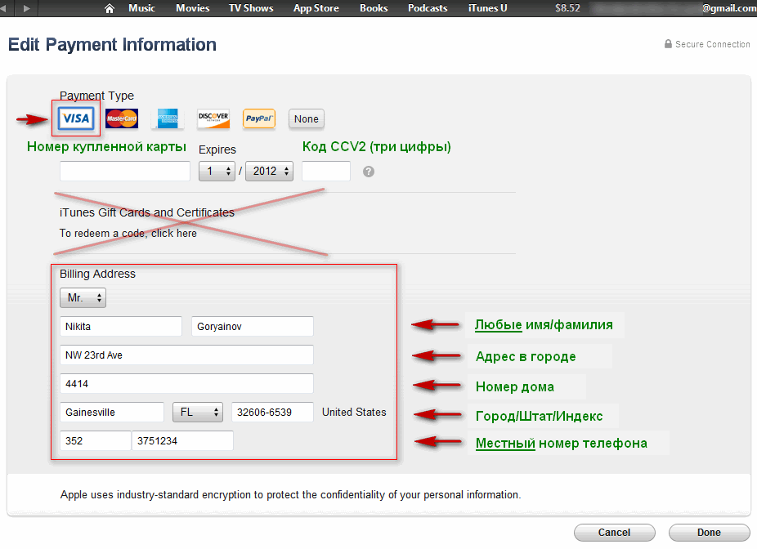Click 'To redeem a code, click here'
The height and width of the screenshot is (549, 757).
(128, 233)
